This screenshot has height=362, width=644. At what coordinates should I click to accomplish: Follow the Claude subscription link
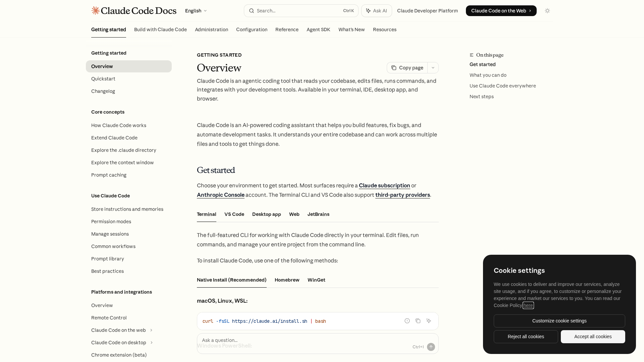click(384, 185)
